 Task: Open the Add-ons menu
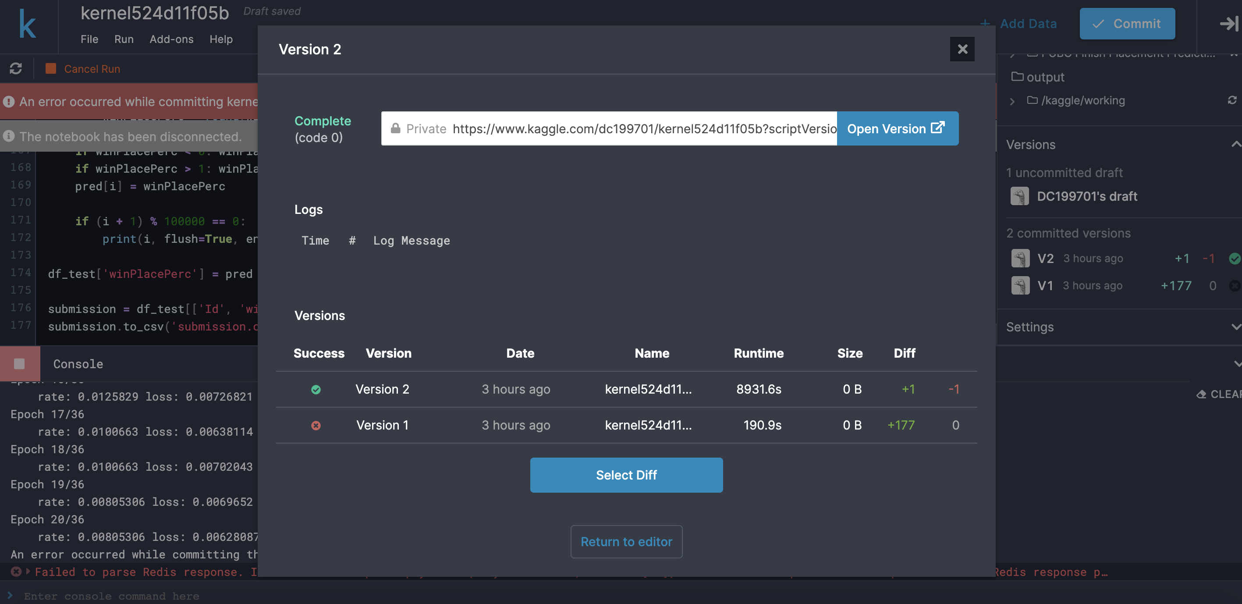[171, 39]
